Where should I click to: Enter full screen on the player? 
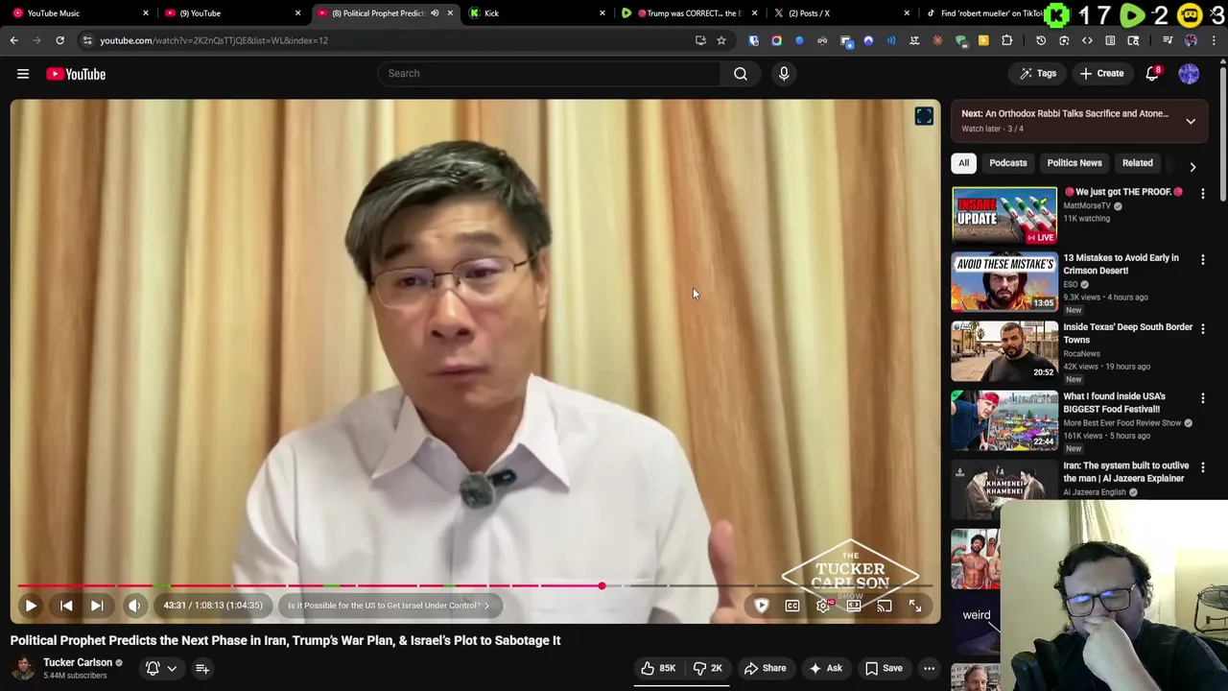[x=915, y=606]
